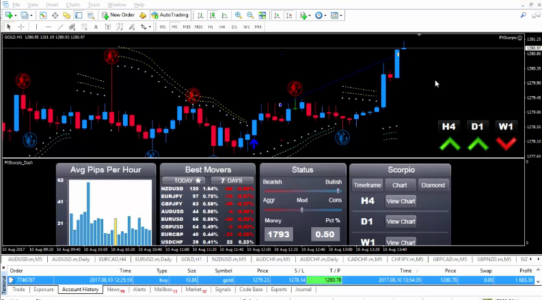Open the New Chart toolbar icon
Screen dimensions: 542x300
[8, 15]
